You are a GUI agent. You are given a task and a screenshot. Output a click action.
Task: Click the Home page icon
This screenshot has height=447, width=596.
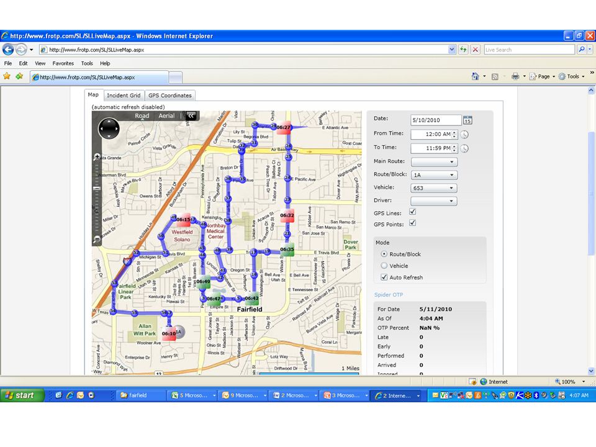point(475,76)
